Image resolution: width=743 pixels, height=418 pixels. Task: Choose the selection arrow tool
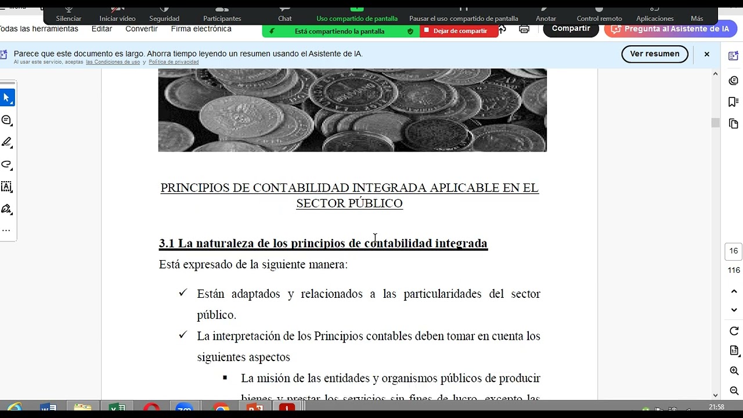(7, 98)
